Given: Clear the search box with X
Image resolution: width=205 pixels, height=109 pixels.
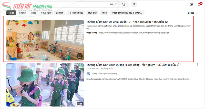Looking at the screenshot, I should pyautogui.click(x=116, y=4).
